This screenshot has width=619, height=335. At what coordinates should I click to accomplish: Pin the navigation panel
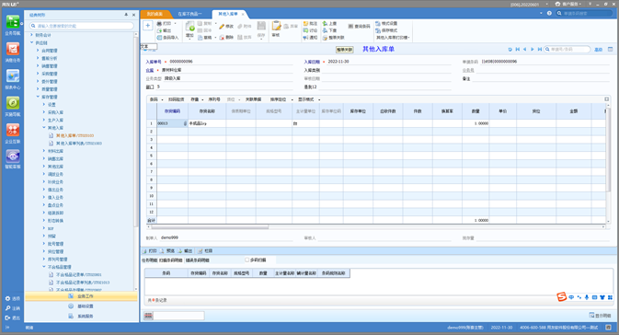126,15
